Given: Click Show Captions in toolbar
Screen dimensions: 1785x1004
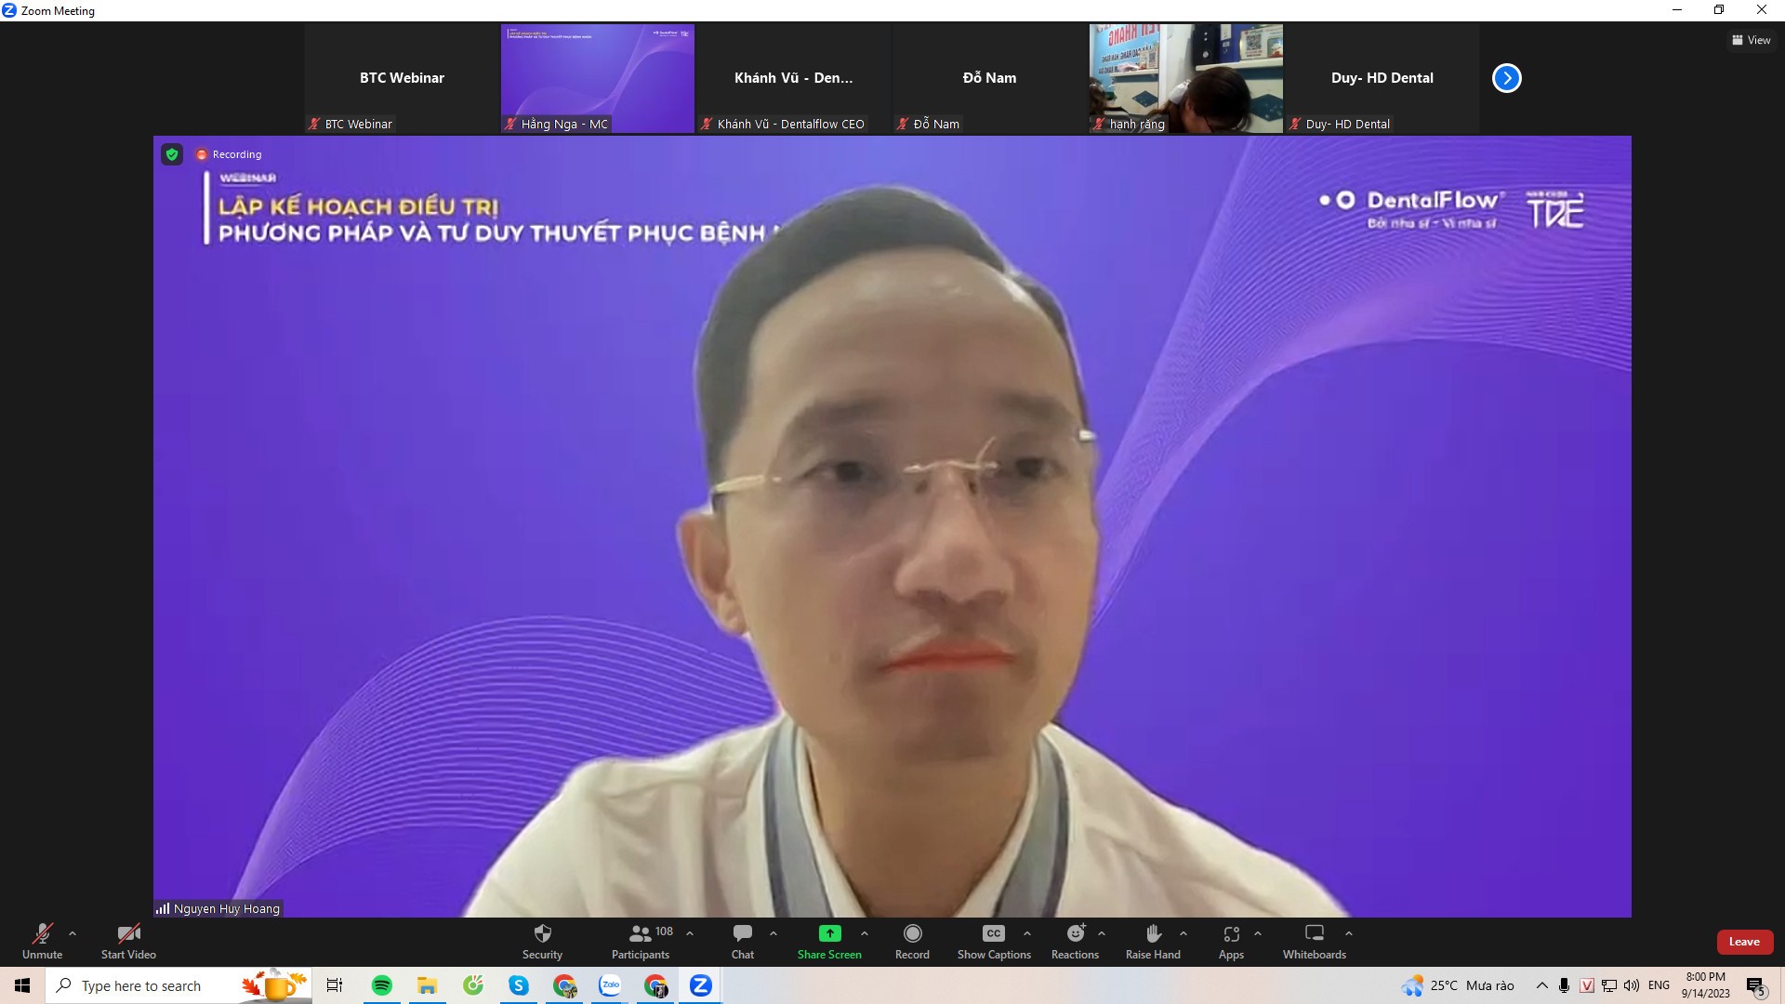Looking at the screenshot, I should (x=994, y=940).
